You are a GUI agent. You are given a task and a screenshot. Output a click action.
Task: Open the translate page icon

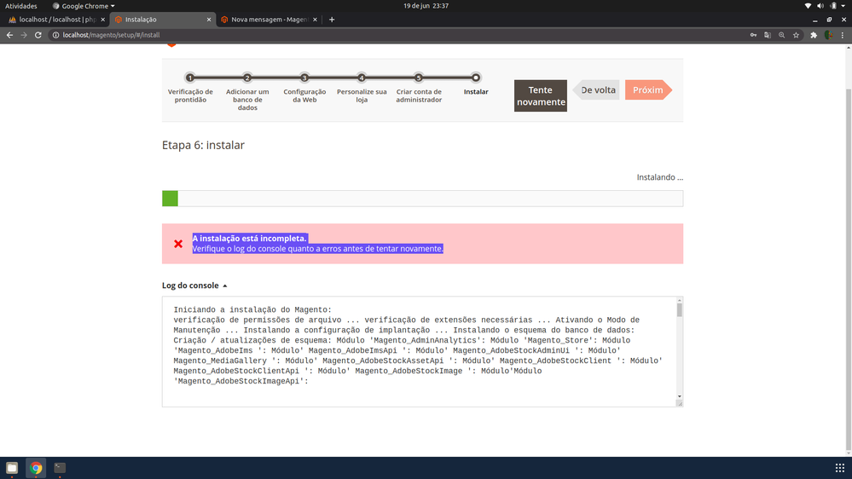[x=768, y=35]
